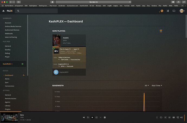Select Quality under Plex Web

pyautogui.click(x=8, y=50)
